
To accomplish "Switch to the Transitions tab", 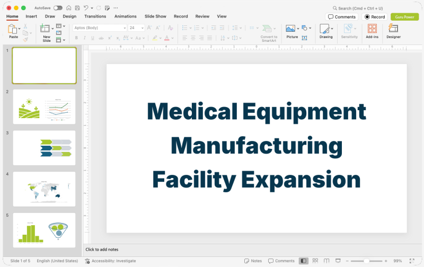I will (95, 16).
